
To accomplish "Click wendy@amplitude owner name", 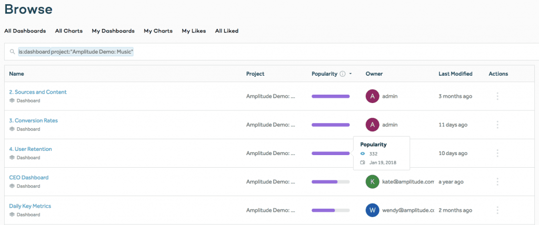I will point(408,210).
